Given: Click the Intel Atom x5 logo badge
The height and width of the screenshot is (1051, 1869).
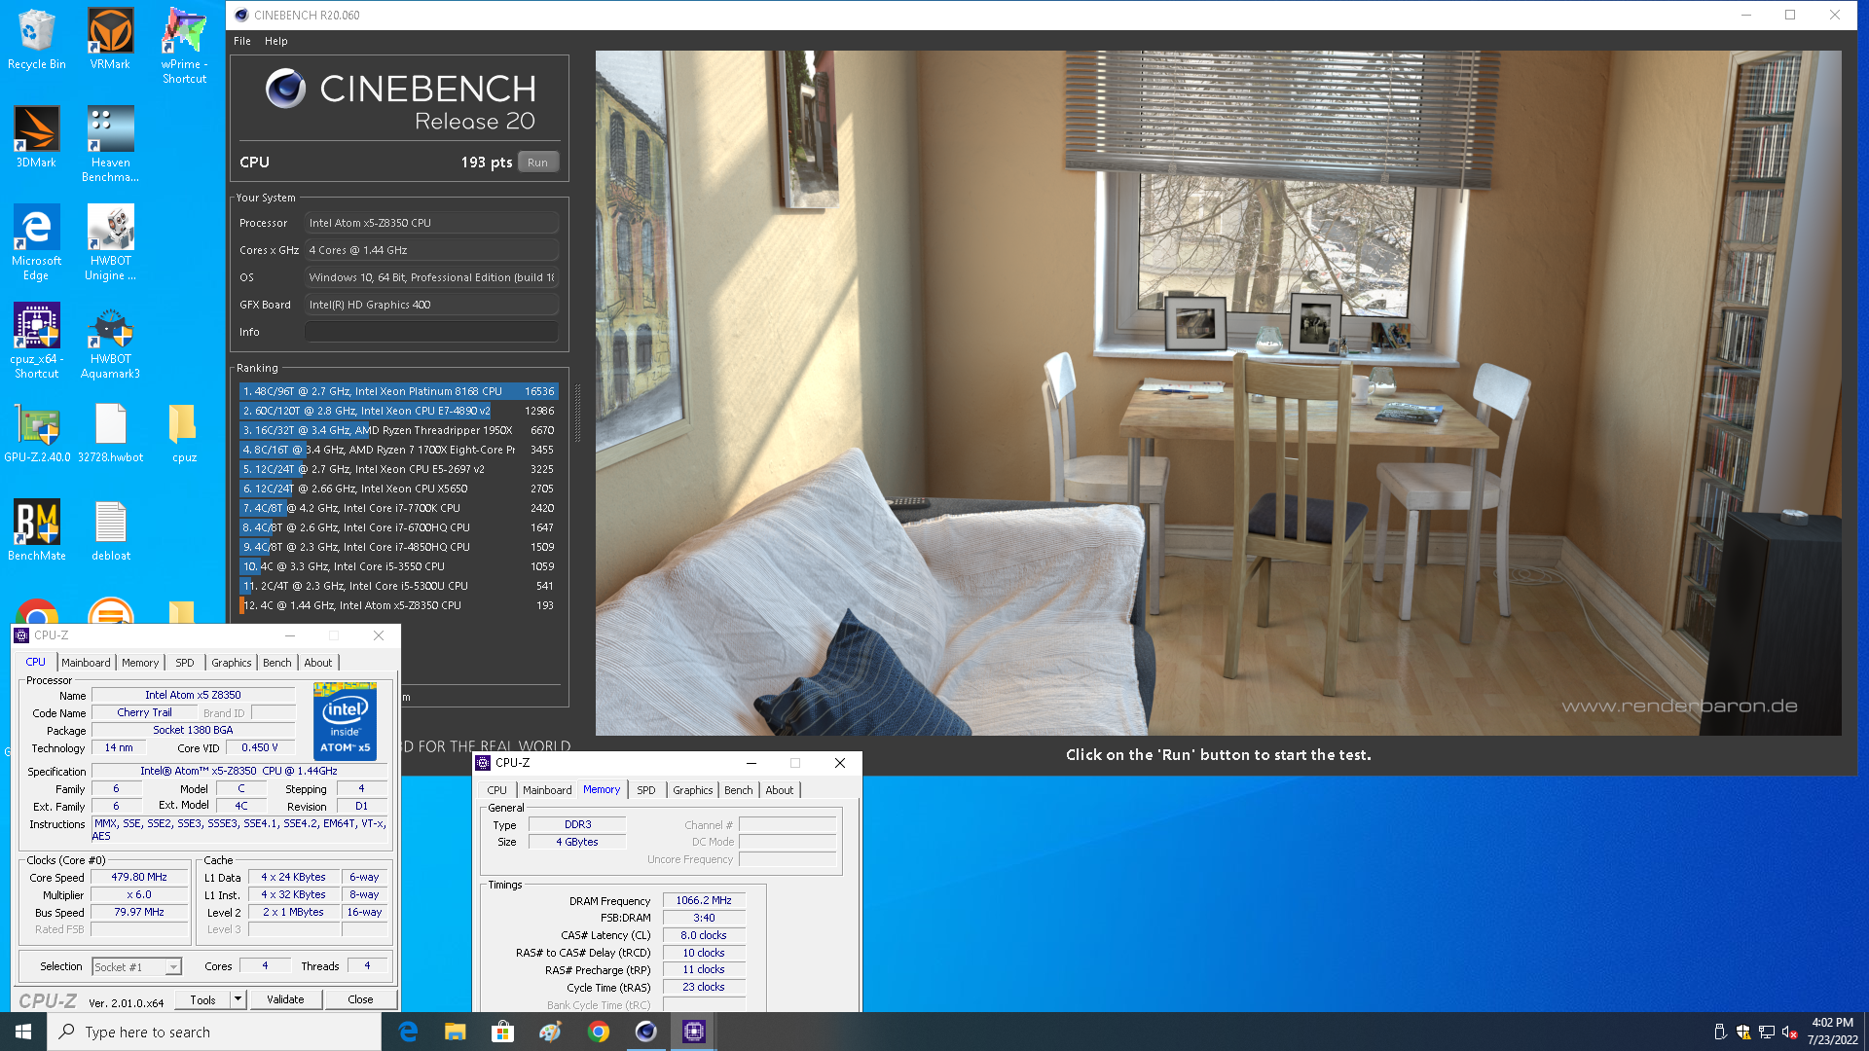Looking at the screenshot, I should pyautogui.click(x=345, y=721).
